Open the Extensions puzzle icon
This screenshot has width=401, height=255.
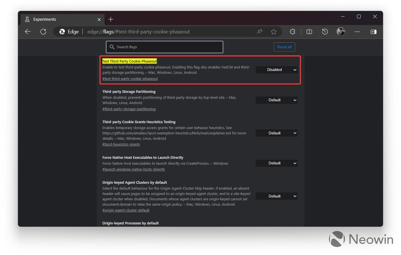pyautogui.click(x=292, y=31)
